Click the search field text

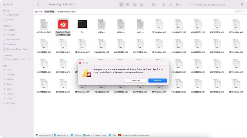pos(210,5)
